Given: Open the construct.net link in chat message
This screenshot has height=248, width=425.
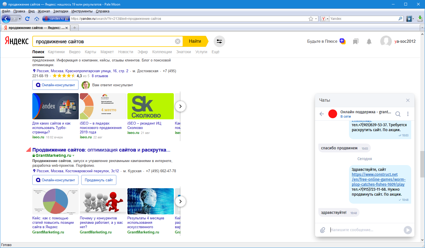Looking at the screenshot, I should (379, 179).
